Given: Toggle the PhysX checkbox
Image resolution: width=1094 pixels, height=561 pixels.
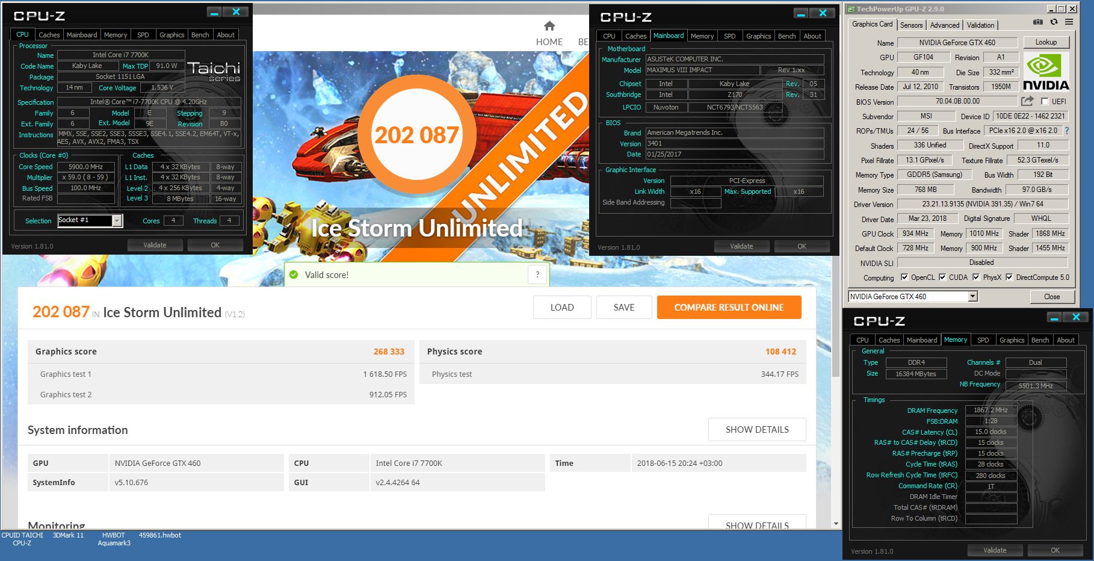Looking at the screenshot, I should coord(976,277).
